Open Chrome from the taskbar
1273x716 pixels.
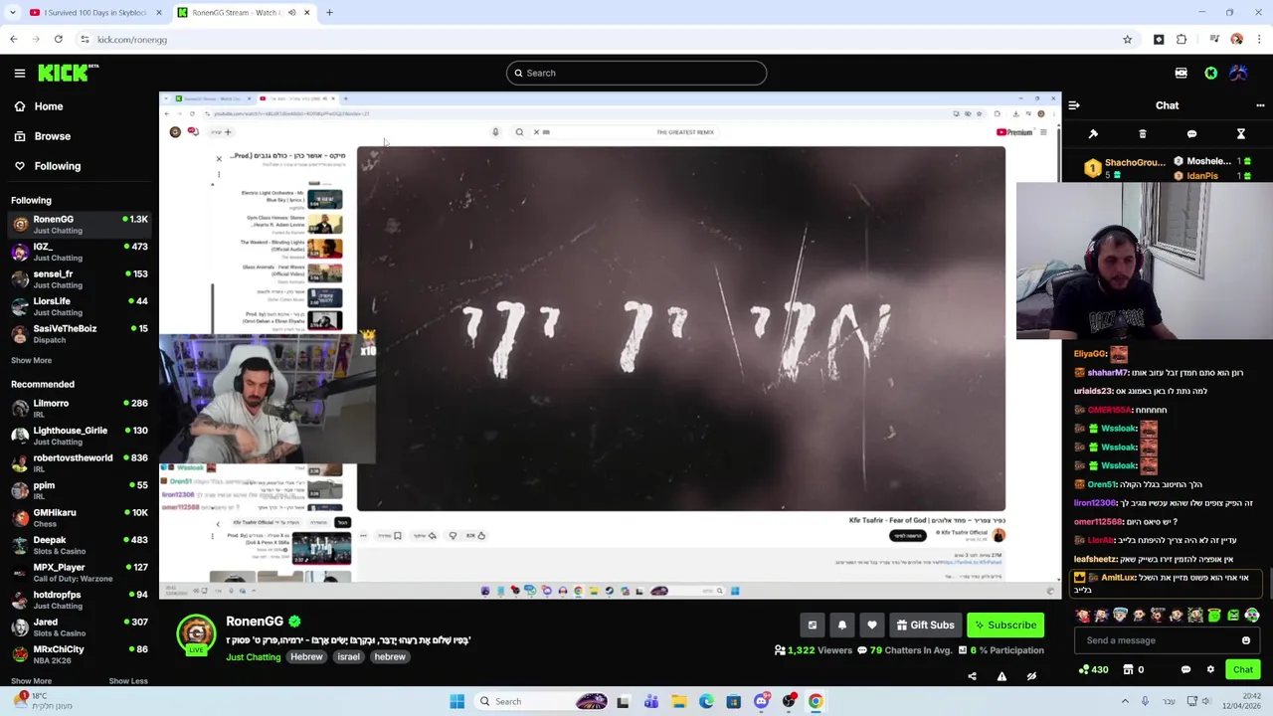pyautogui.click(x=816, y=701)
